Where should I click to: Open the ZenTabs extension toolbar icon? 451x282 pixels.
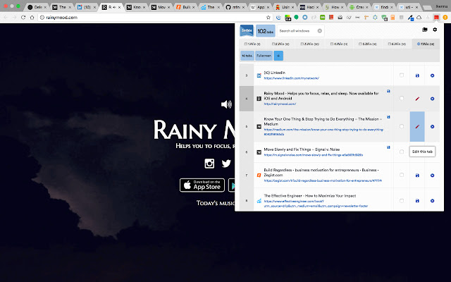tap(436, 18)
